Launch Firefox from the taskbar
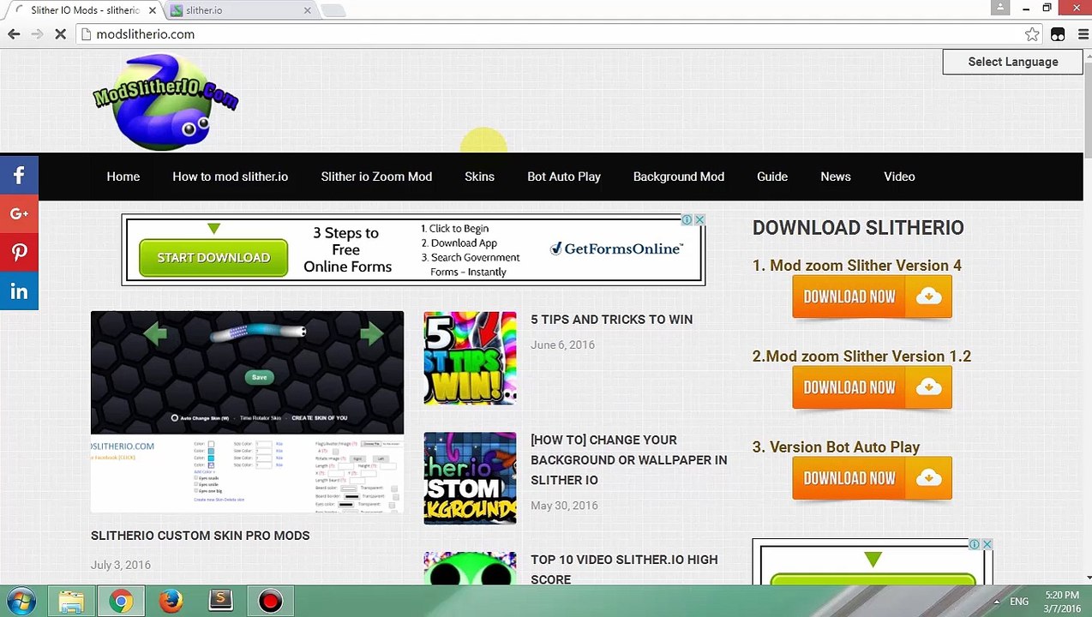Screen dimensions: 1092x617 pos(171,602)
